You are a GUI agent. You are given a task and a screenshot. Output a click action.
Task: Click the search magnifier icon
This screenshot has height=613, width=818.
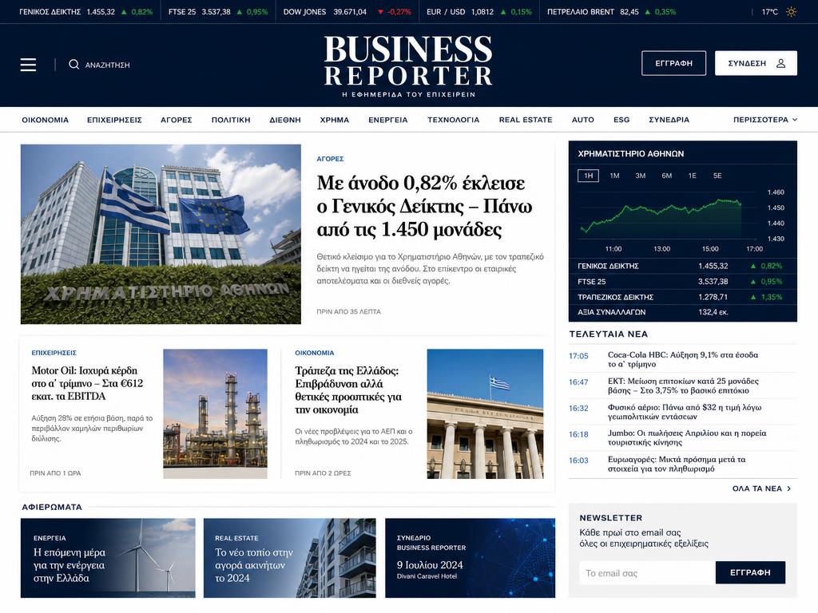(74, 64)
